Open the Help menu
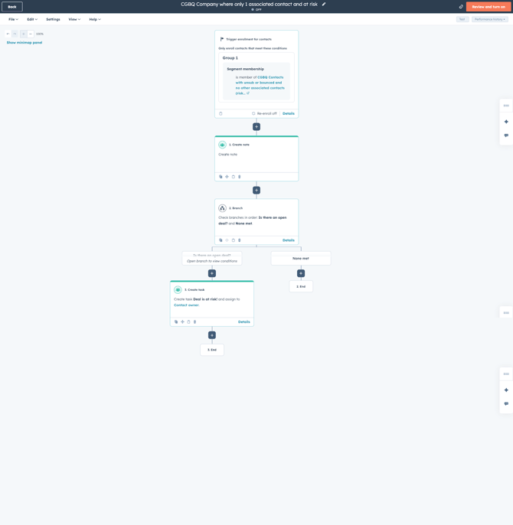The image size is (513, 525). click(x=95, y=19)
